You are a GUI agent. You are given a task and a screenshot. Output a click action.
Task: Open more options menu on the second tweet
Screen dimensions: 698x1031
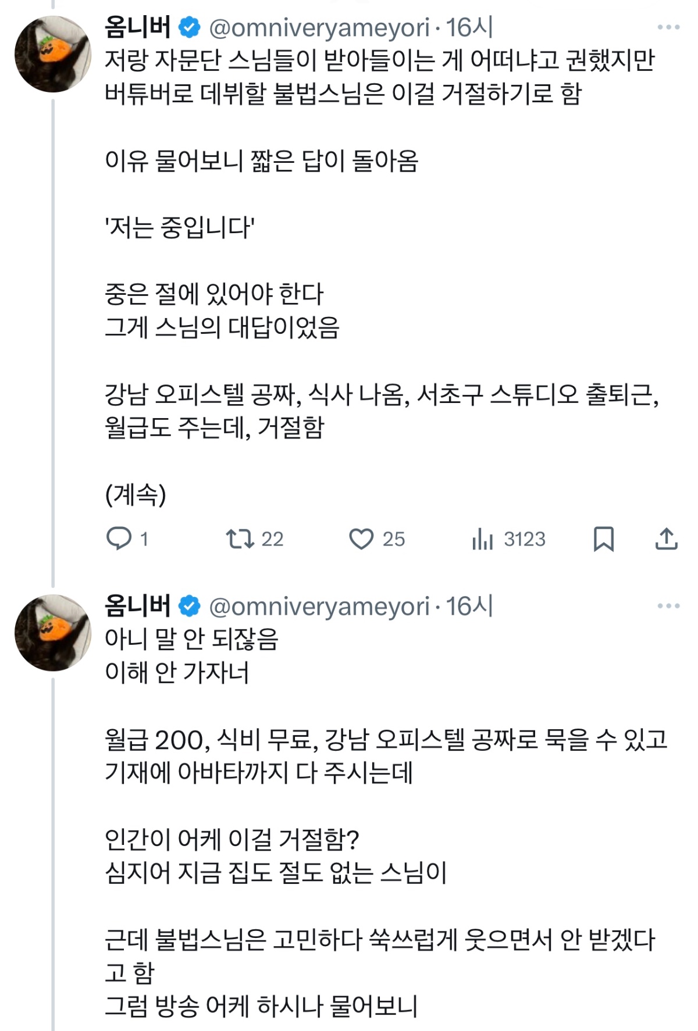[x=668, y=606]
